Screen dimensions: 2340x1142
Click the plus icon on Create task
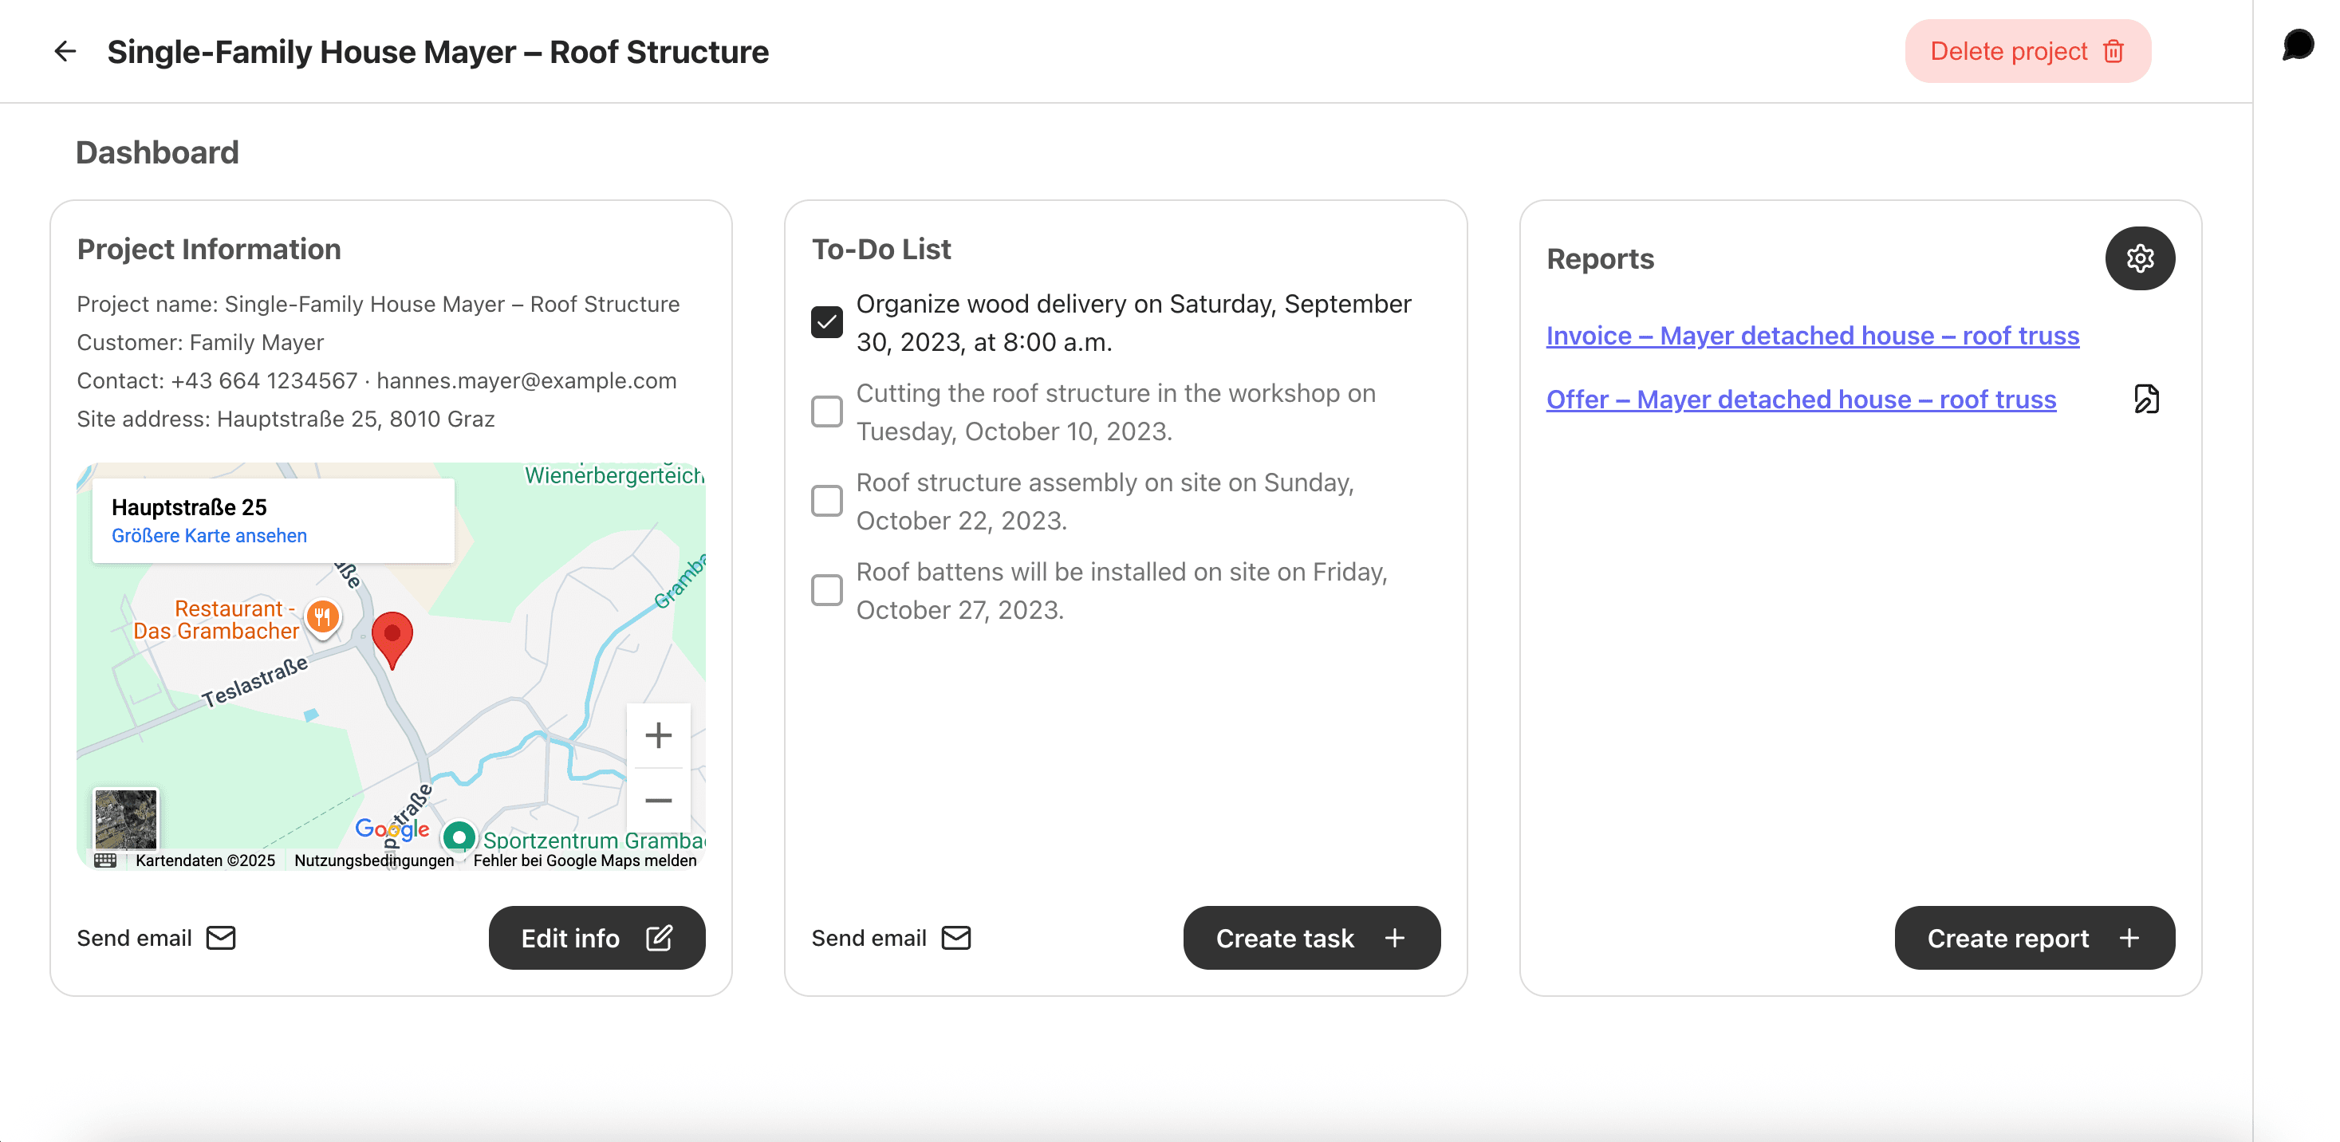(1395, 938)
